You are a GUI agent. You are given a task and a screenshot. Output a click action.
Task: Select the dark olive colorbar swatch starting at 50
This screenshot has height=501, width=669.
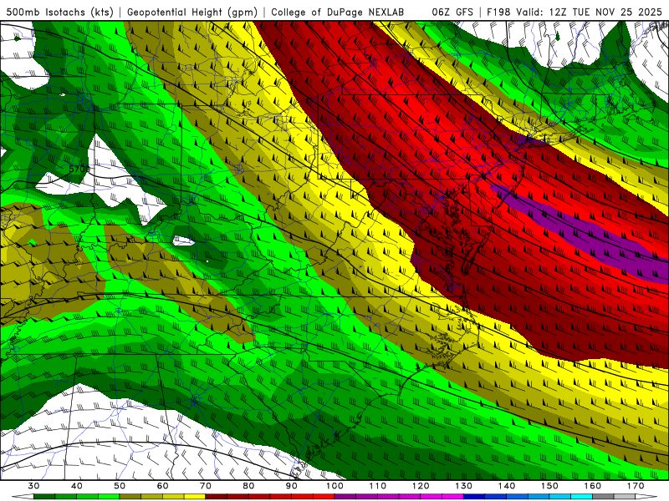coord(130,496)
